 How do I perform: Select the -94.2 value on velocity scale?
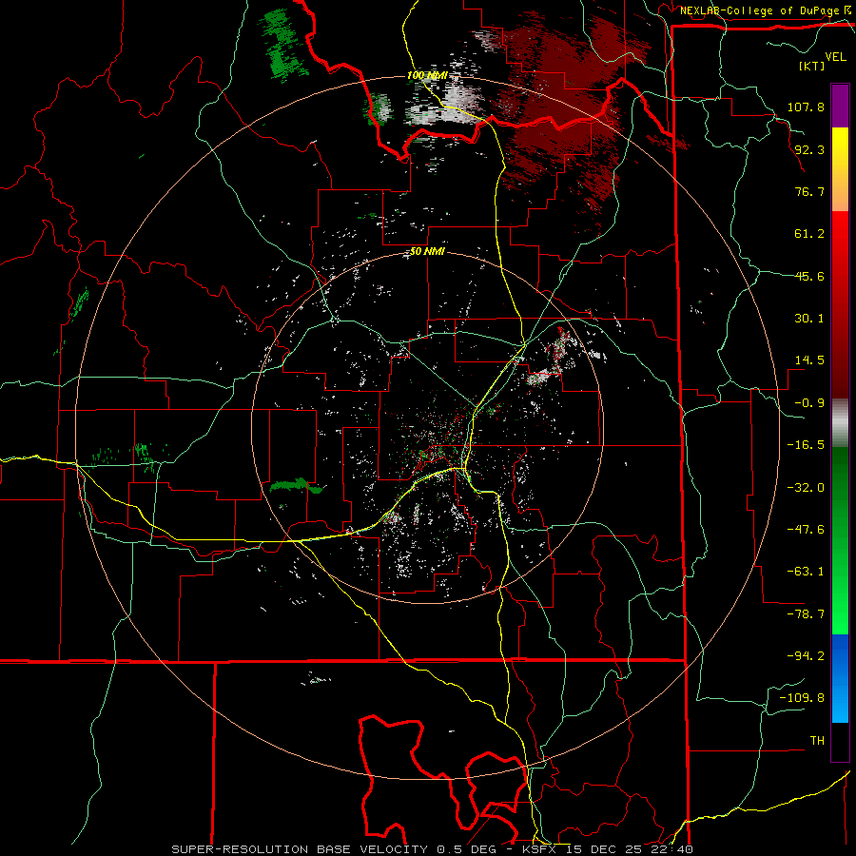pyautogui.click(x=806, y=656)
